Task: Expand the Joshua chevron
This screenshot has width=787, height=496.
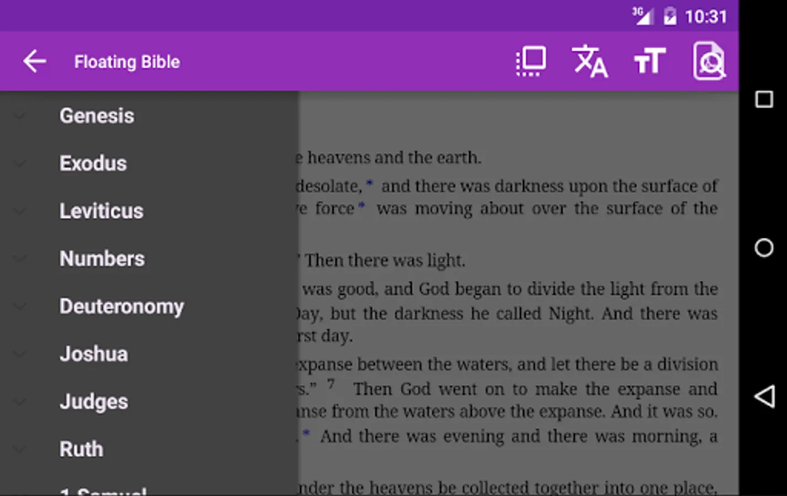Action: [x=19, y=354]
